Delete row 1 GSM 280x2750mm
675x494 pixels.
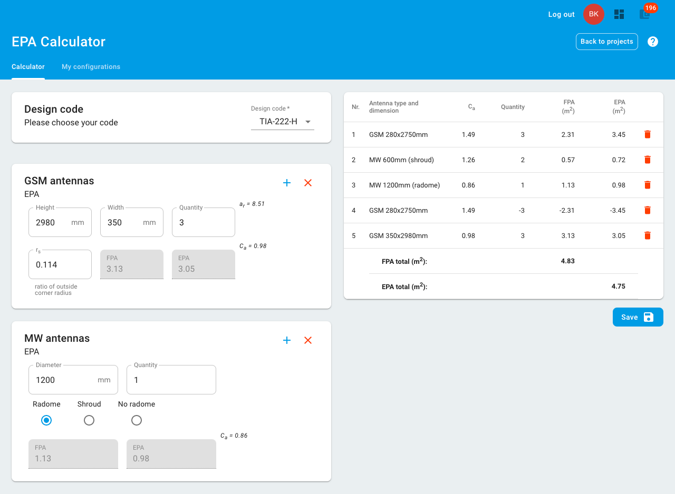(648, 134)
